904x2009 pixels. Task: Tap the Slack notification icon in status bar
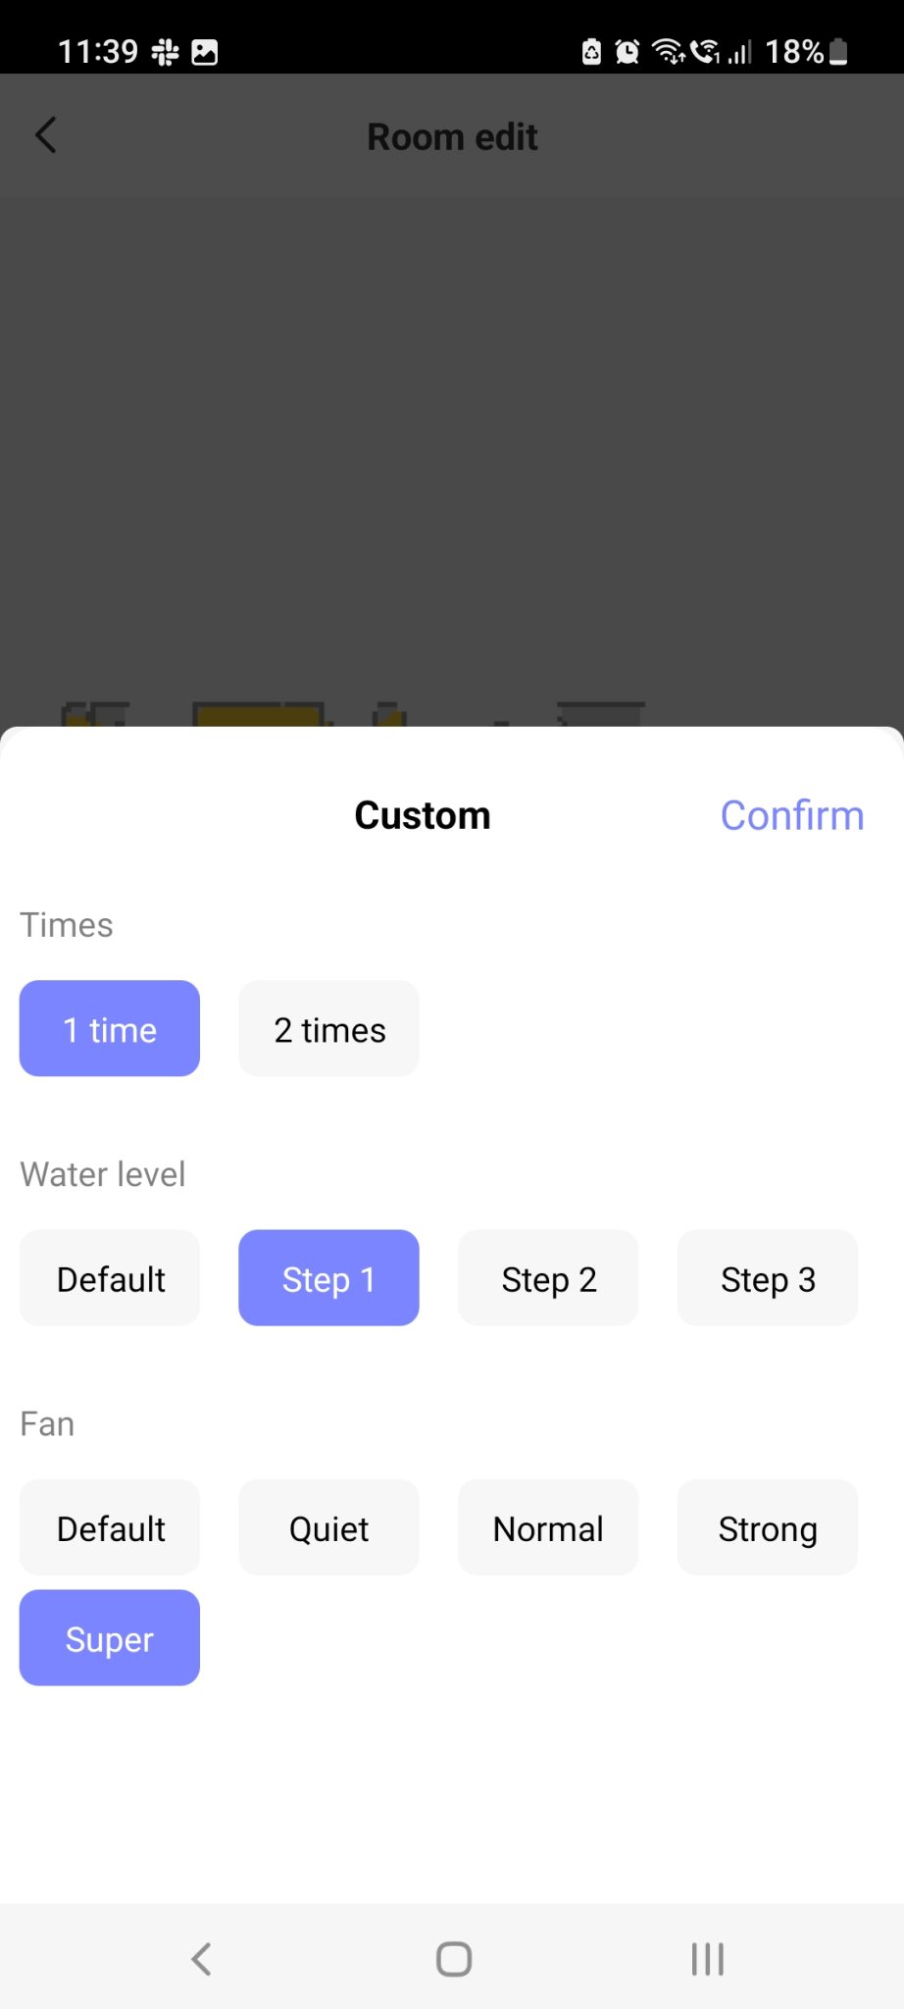coord(166,52)
